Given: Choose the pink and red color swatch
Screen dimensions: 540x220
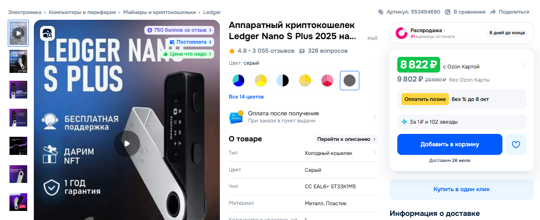Looking at the screenshot, I should (x=328, y=80).
